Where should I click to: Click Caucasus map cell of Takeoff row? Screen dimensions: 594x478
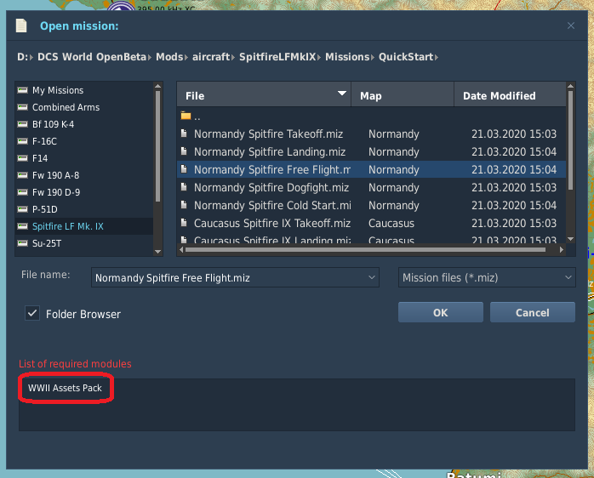391,223
